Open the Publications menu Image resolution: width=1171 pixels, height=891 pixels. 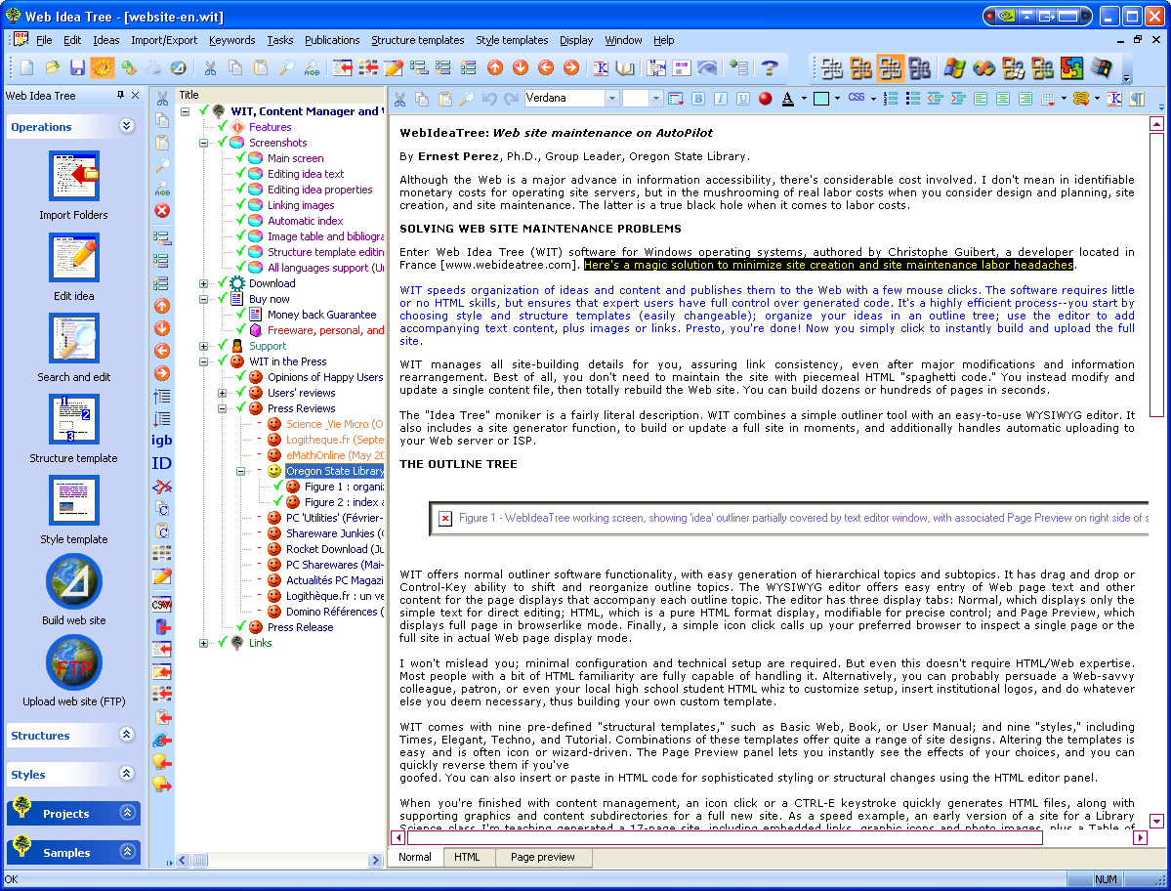pyautogui.click(x=332, y=40)
